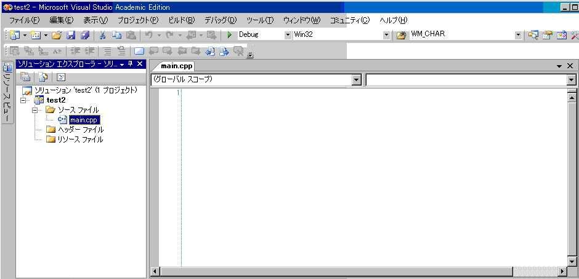Open the ファイル(F) menu

tap(24, 20)
